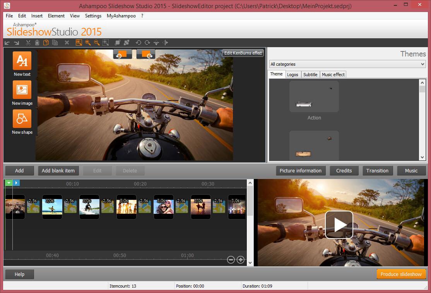Click the Flip vertical icon
The height and width of the screenshot is (293, 431).
tap(156, 43)
